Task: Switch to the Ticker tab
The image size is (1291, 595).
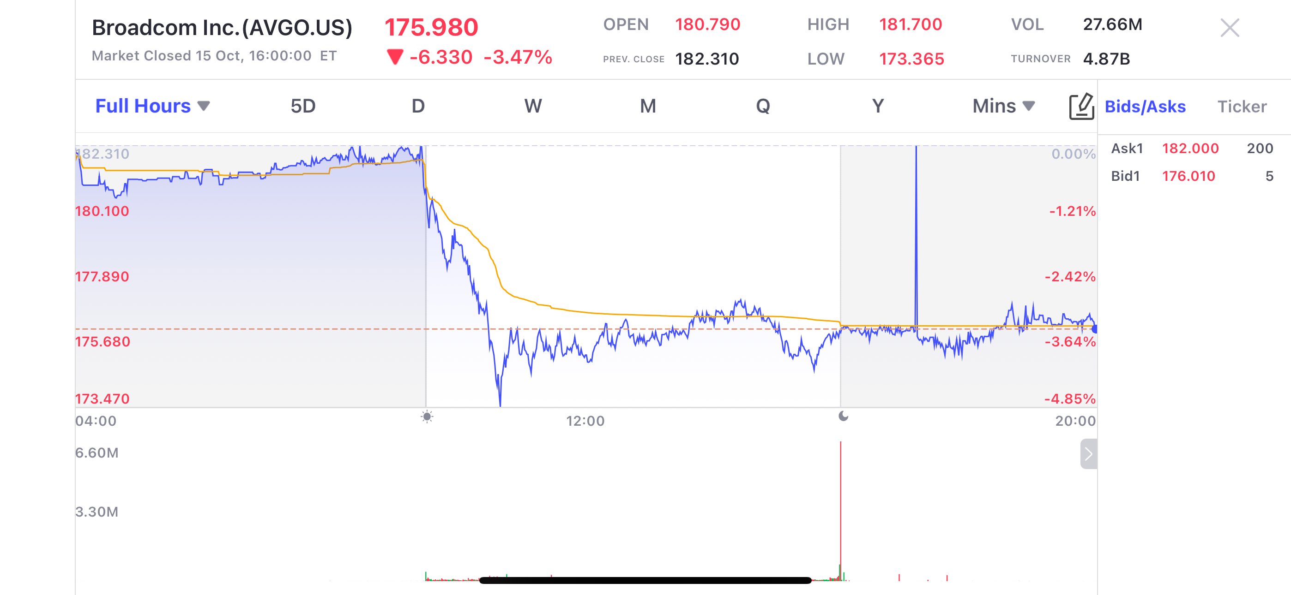Action: [x=1242, y=107]
